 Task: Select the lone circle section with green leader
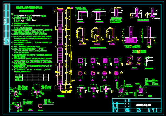40,106
